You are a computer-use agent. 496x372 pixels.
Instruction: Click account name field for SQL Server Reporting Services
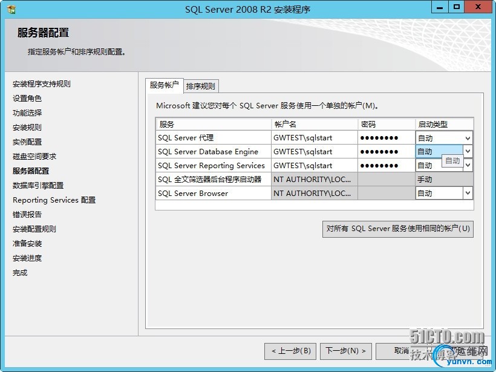coord(315,166)
